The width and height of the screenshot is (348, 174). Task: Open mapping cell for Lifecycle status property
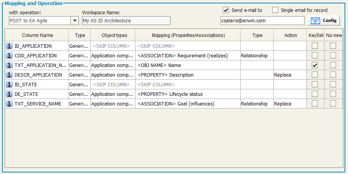tap(187, 94)
